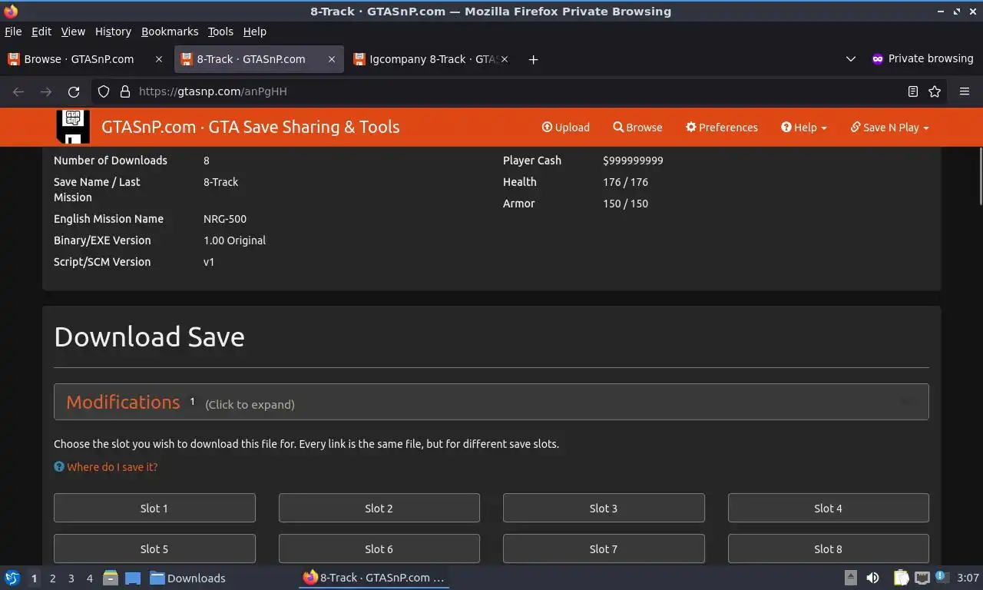This screenshot has width=983, height=590.
Task: Go forward one page
Action: [46, 91]
